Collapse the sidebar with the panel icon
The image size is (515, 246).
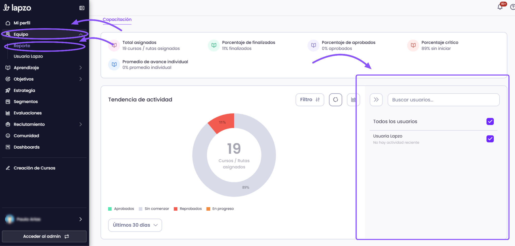click(x=82, y=8)
